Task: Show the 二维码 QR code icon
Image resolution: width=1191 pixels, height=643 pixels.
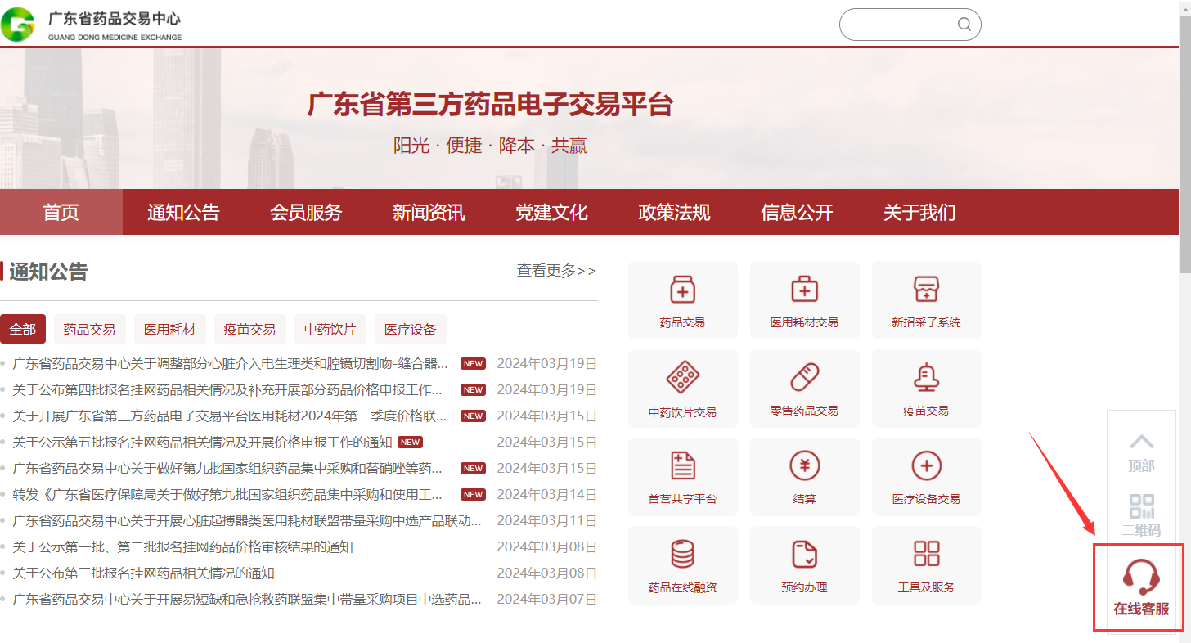Action: [x=1141, y=506]
